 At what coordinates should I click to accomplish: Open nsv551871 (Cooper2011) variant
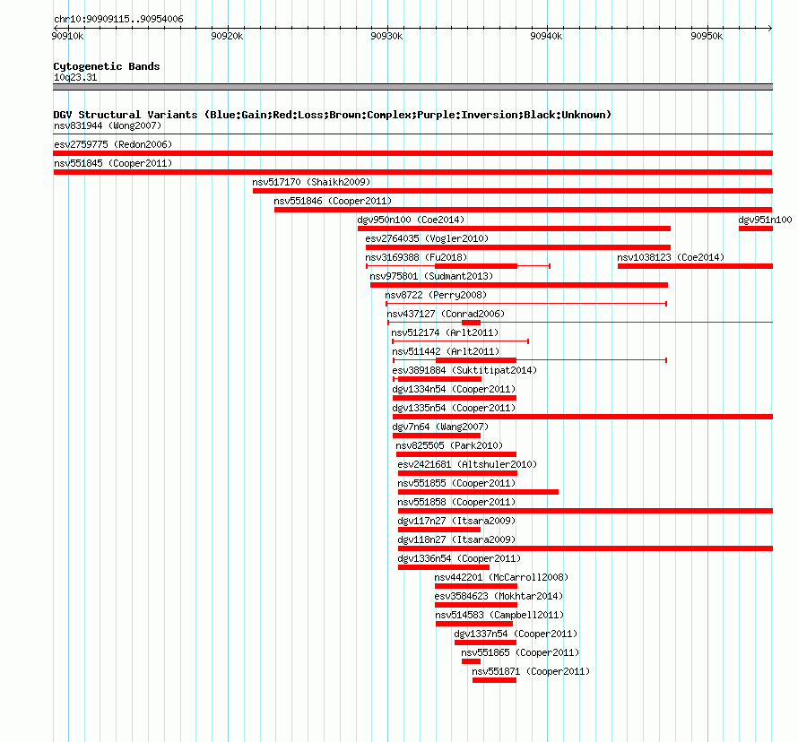pos(531,671)
